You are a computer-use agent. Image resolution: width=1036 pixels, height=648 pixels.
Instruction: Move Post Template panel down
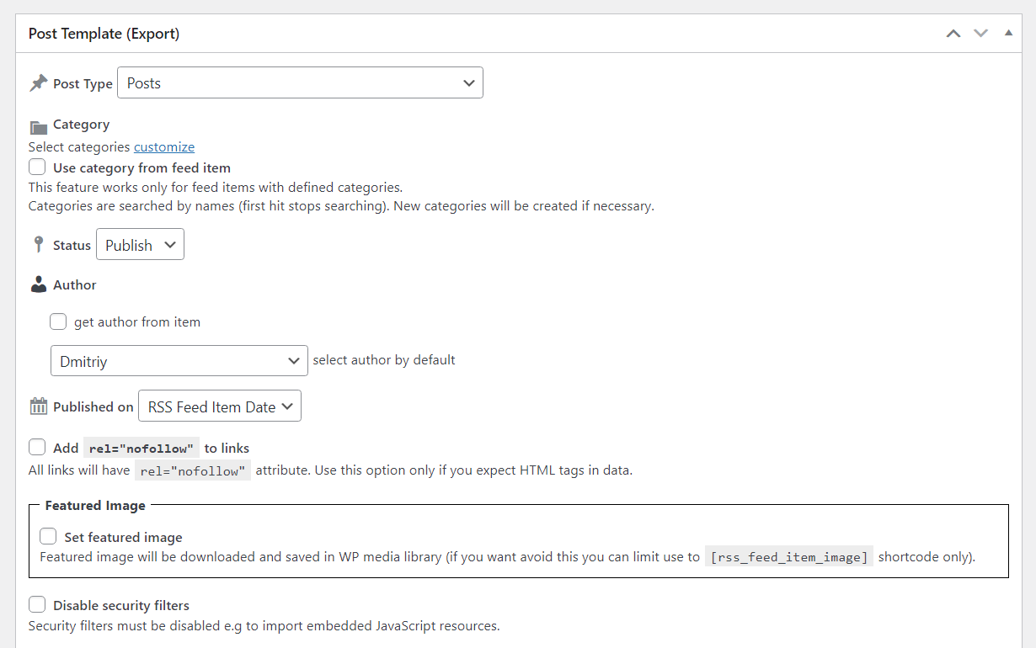pyautogui.click(x=980, y=34)
